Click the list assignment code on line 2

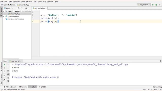point(59,15)
